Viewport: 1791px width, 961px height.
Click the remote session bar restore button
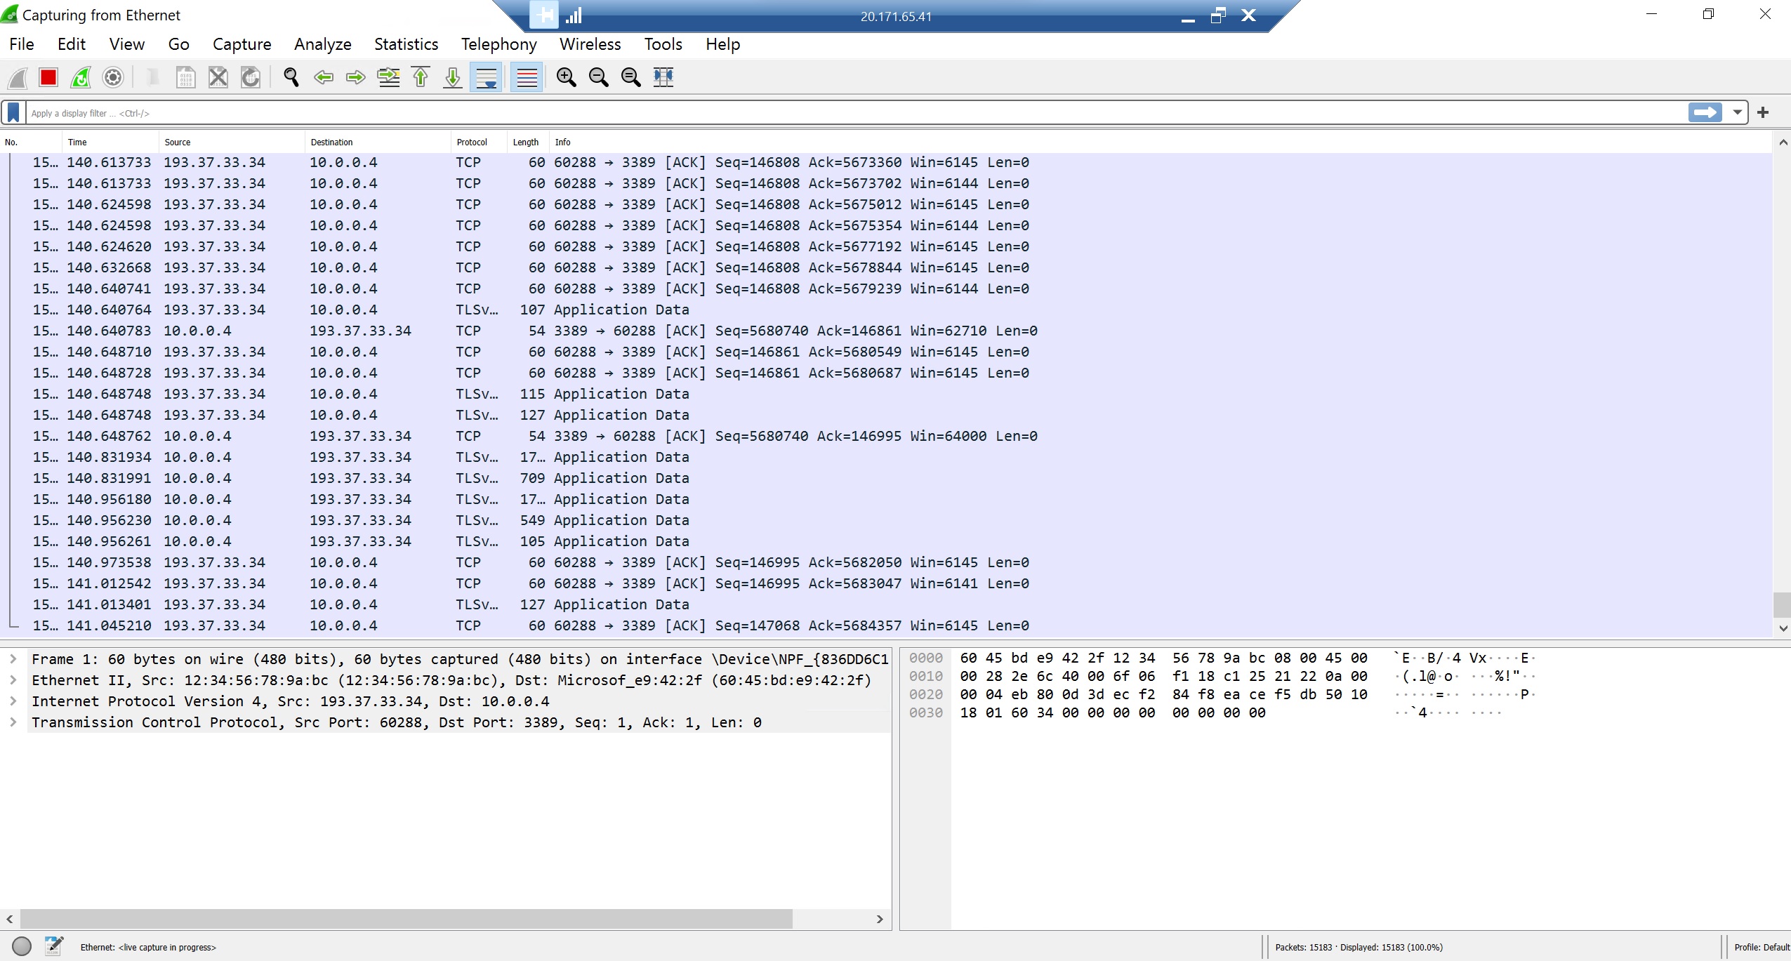(x=1218, y=15)
